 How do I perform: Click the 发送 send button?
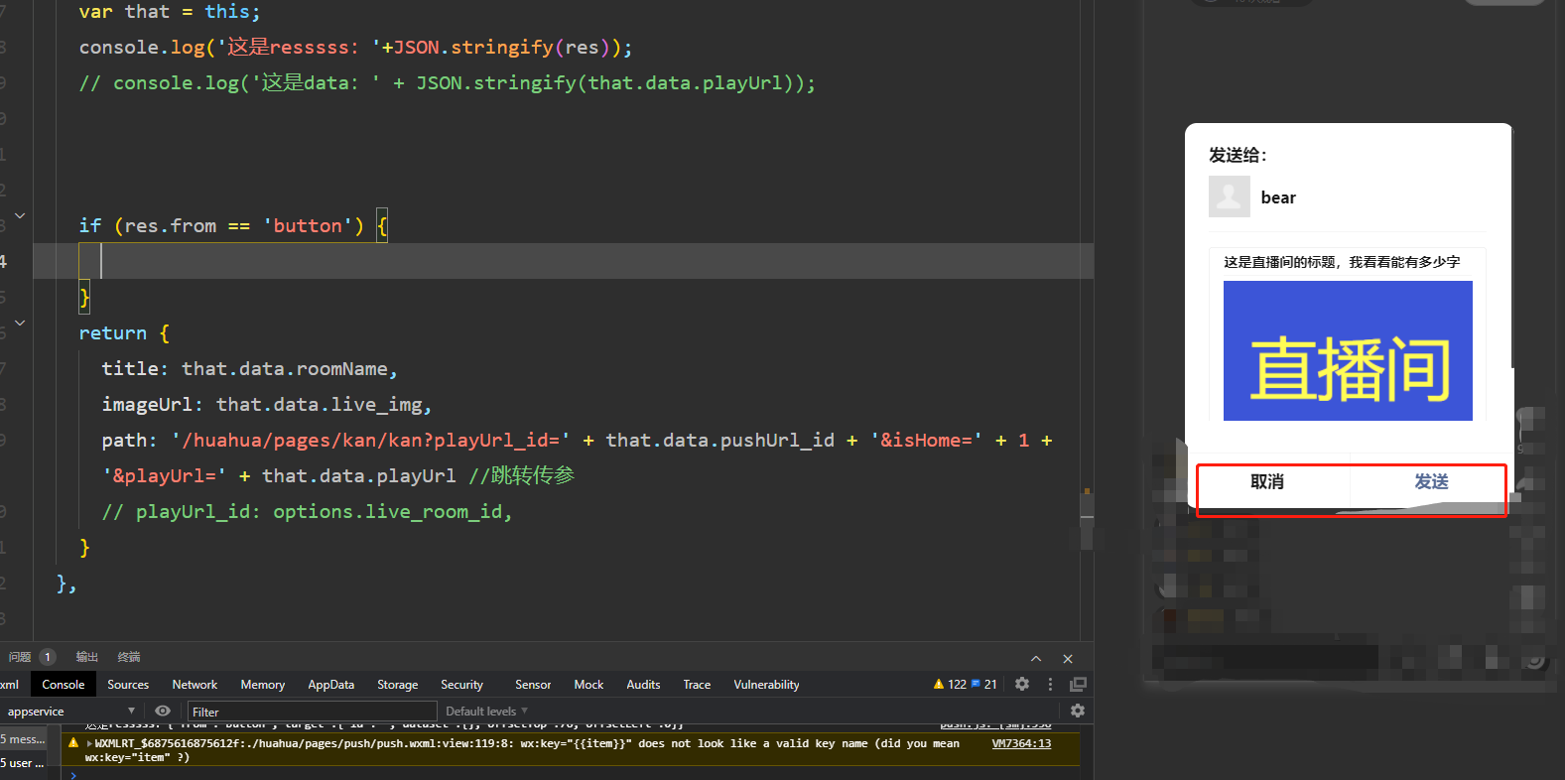click(1431, 482)
